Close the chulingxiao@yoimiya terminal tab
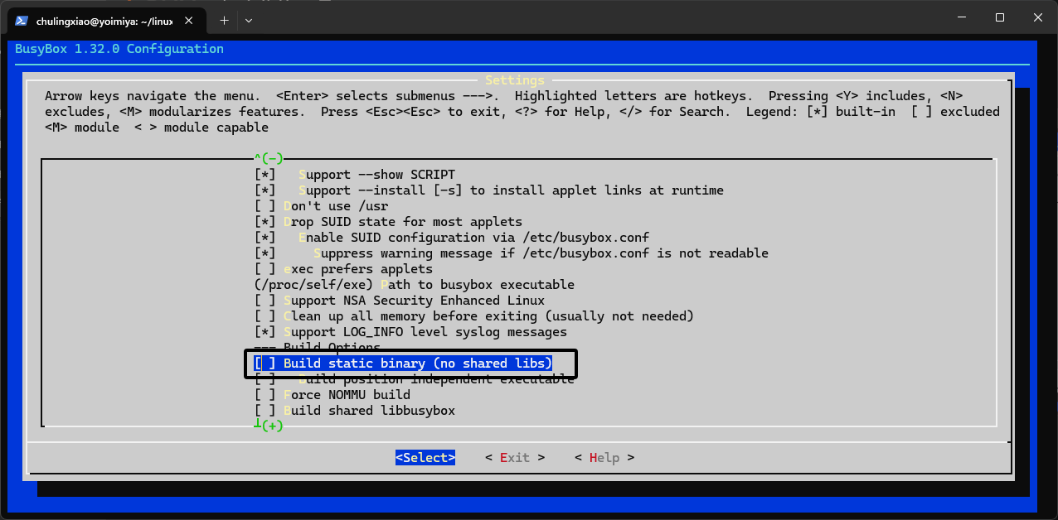 point(189,21)
